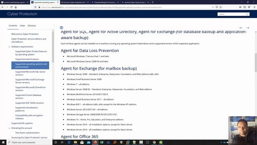Click the search magnifier in the Cyber Protection header
Viewport: 257px width, 145px height.
coord(247,14)
